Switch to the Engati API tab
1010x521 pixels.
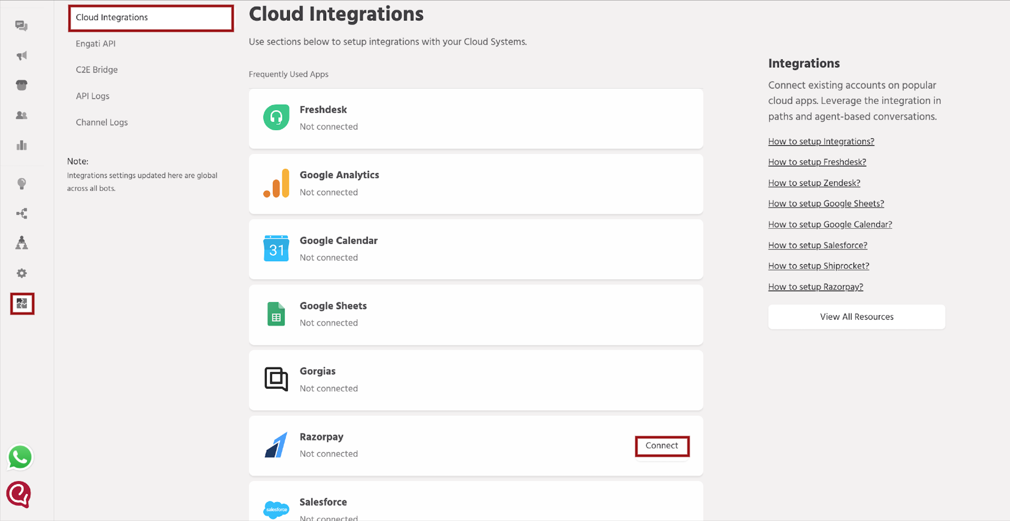coord(95,44)
